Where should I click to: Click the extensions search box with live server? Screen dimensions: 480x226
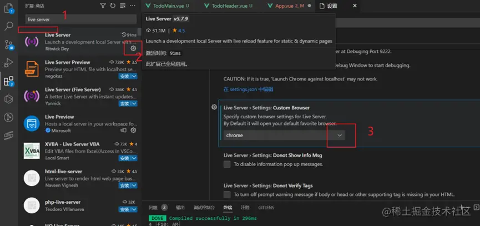click(x=81, y=19)
